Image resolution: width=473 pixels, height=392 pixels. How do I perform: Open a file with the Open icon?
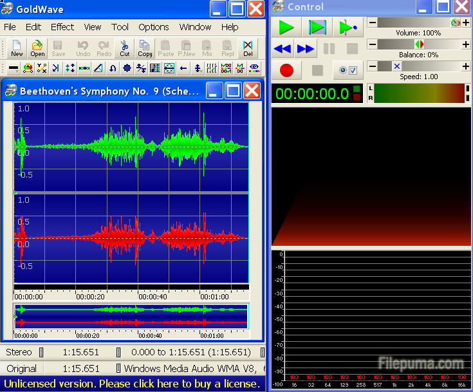[x=37, y=48]
